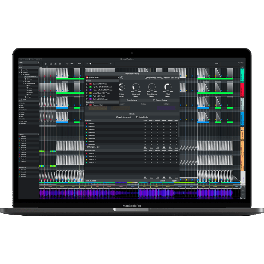Click the eye visibility icon in toolbar
Image resolution: width=264 pixels, height=264 pixels.
67,64
